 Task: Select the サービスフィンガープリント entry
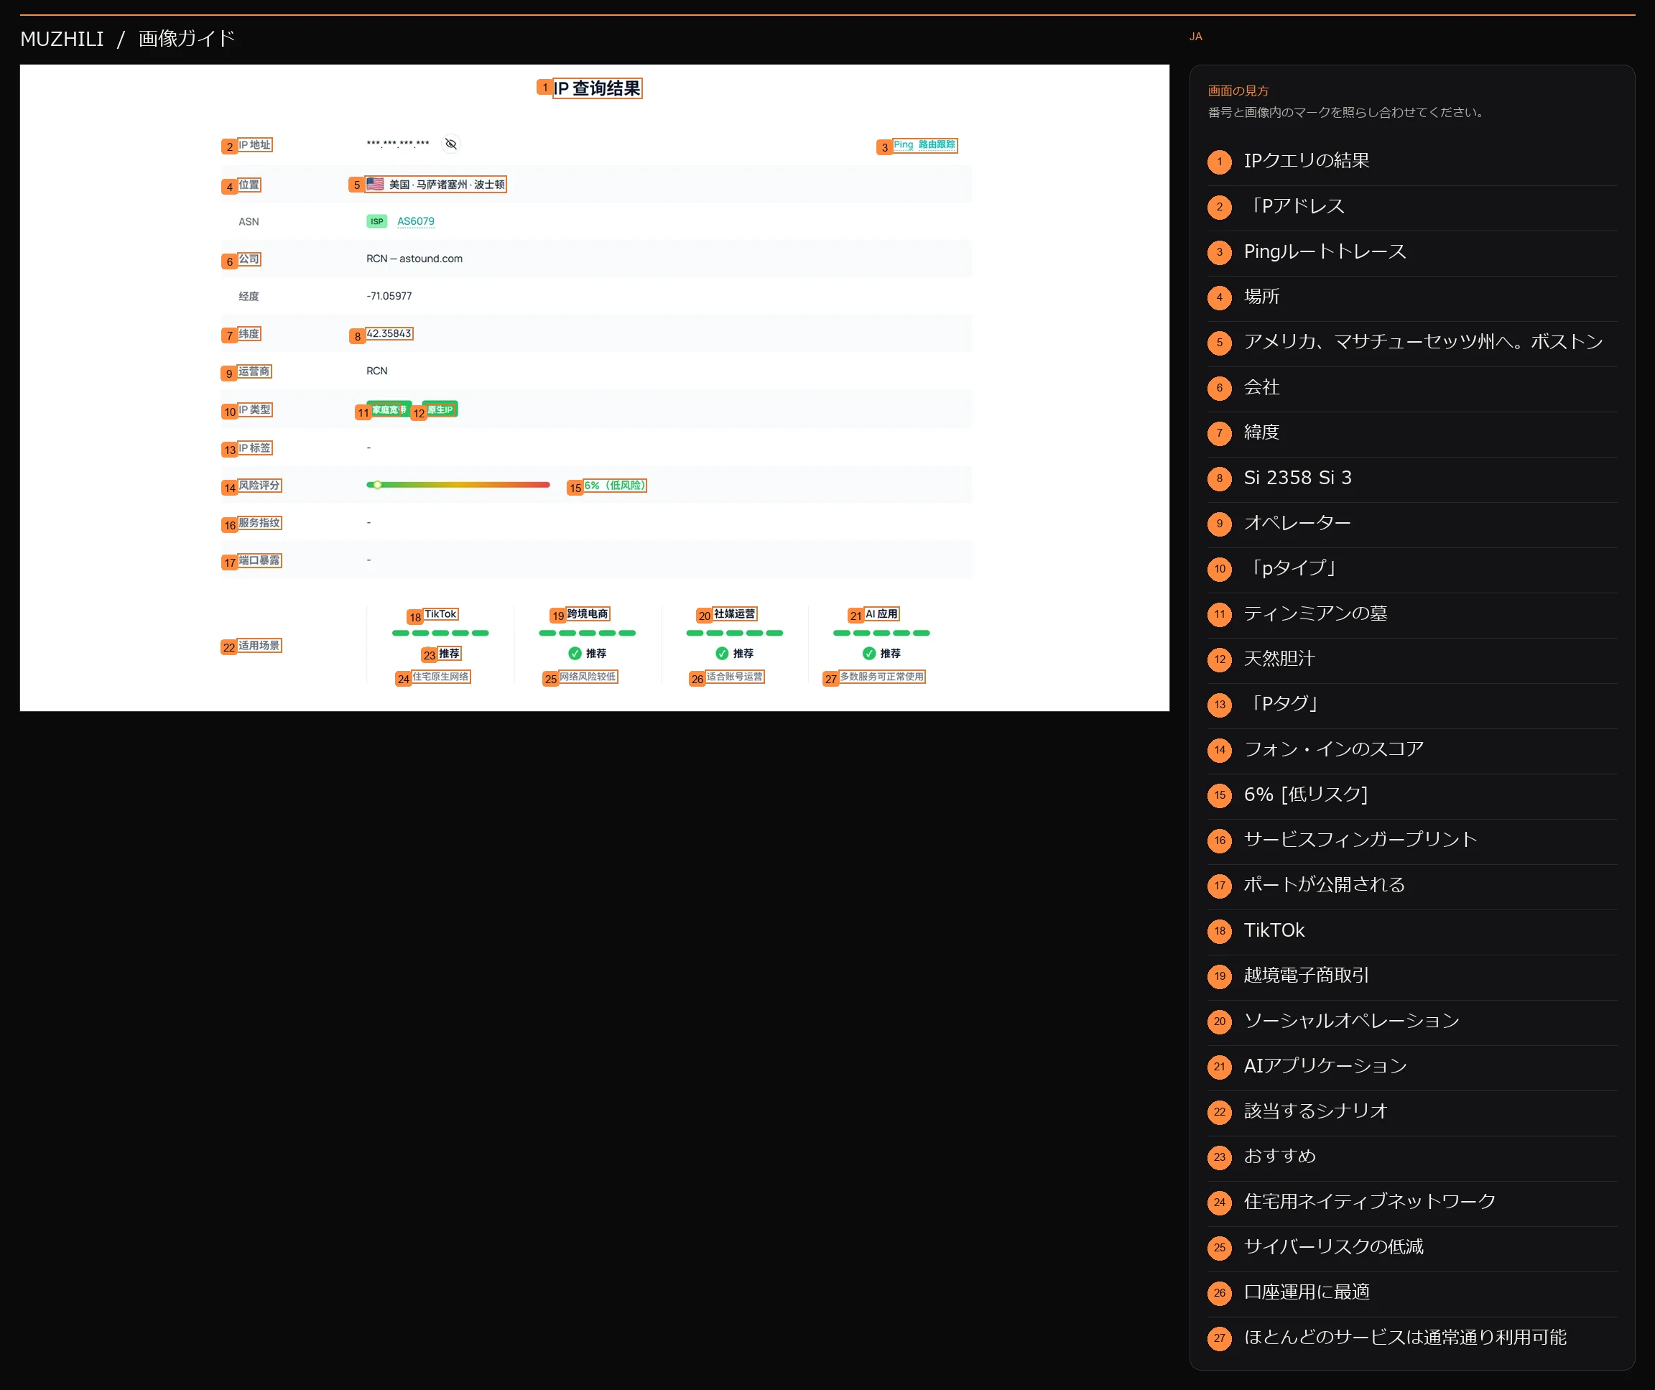(x=1411, y=840)
